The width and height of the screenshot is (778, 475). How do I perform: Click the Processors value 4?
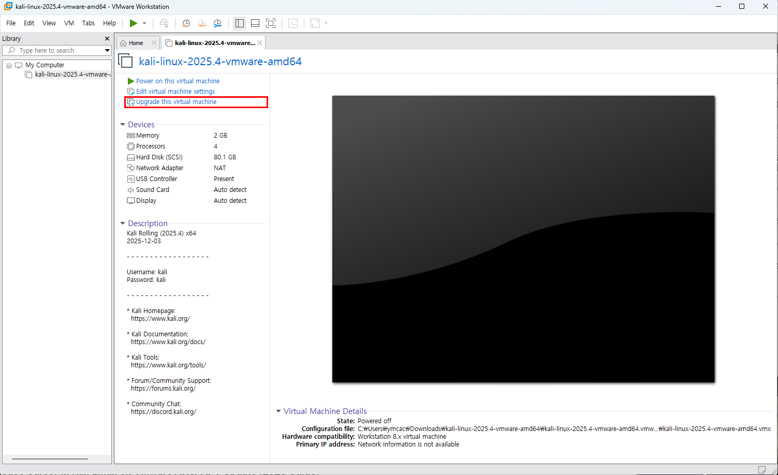pos(216,146)
